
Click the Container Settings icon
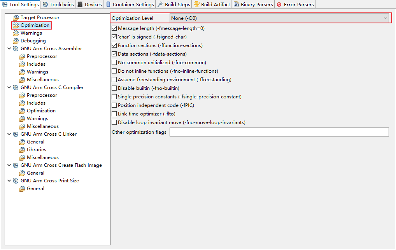pyautogui.click(x=109, y=5)
